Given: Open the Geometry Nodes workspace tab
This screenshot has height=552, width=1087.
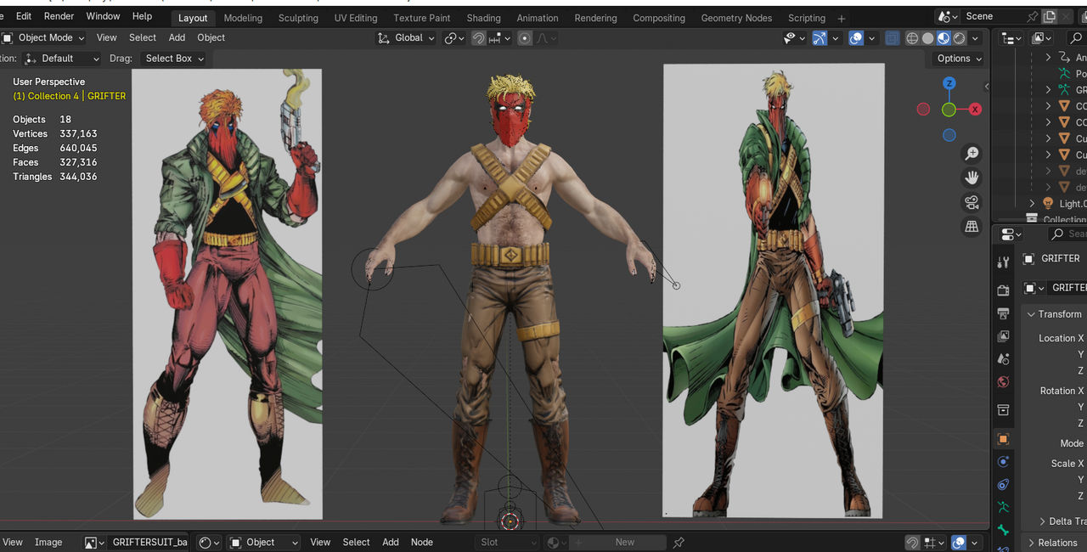Looking at the screenshot, I should [x=736, y=18].
